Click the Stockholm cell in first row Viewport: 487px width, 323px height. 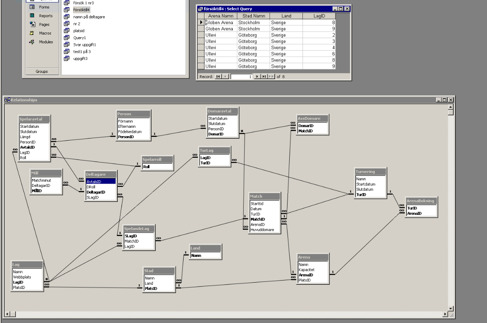[x=254, y=22]
